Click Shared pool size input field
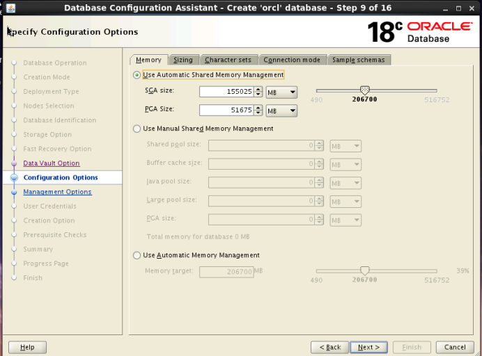Screen dimensions: 482x356 coord(262,145)
